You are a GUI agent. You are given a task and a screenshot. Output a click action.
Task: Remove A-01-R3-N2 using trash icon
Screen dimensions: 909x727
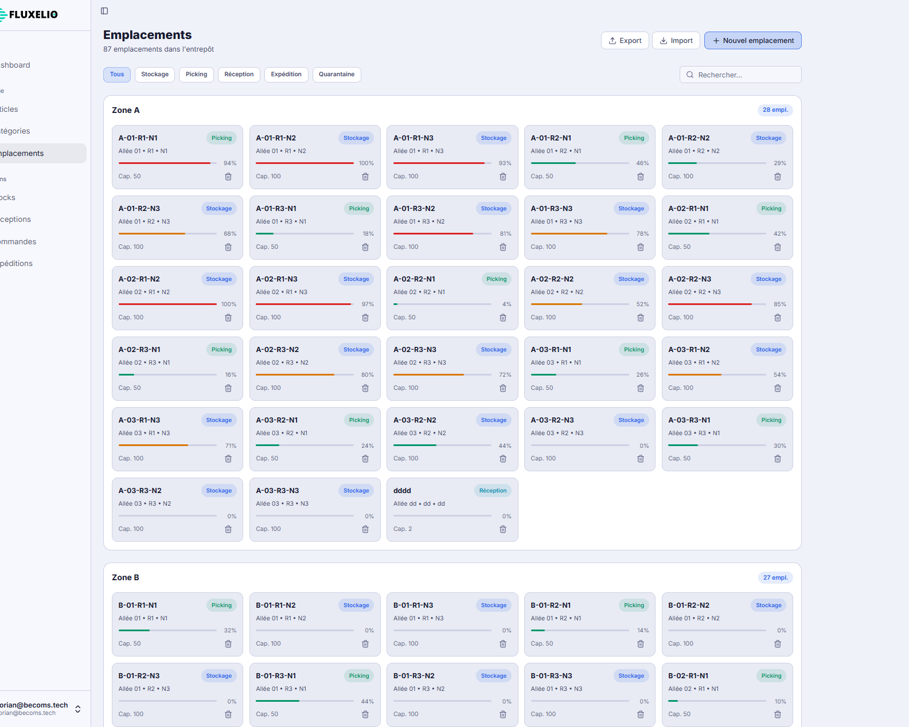pos(503,247)
